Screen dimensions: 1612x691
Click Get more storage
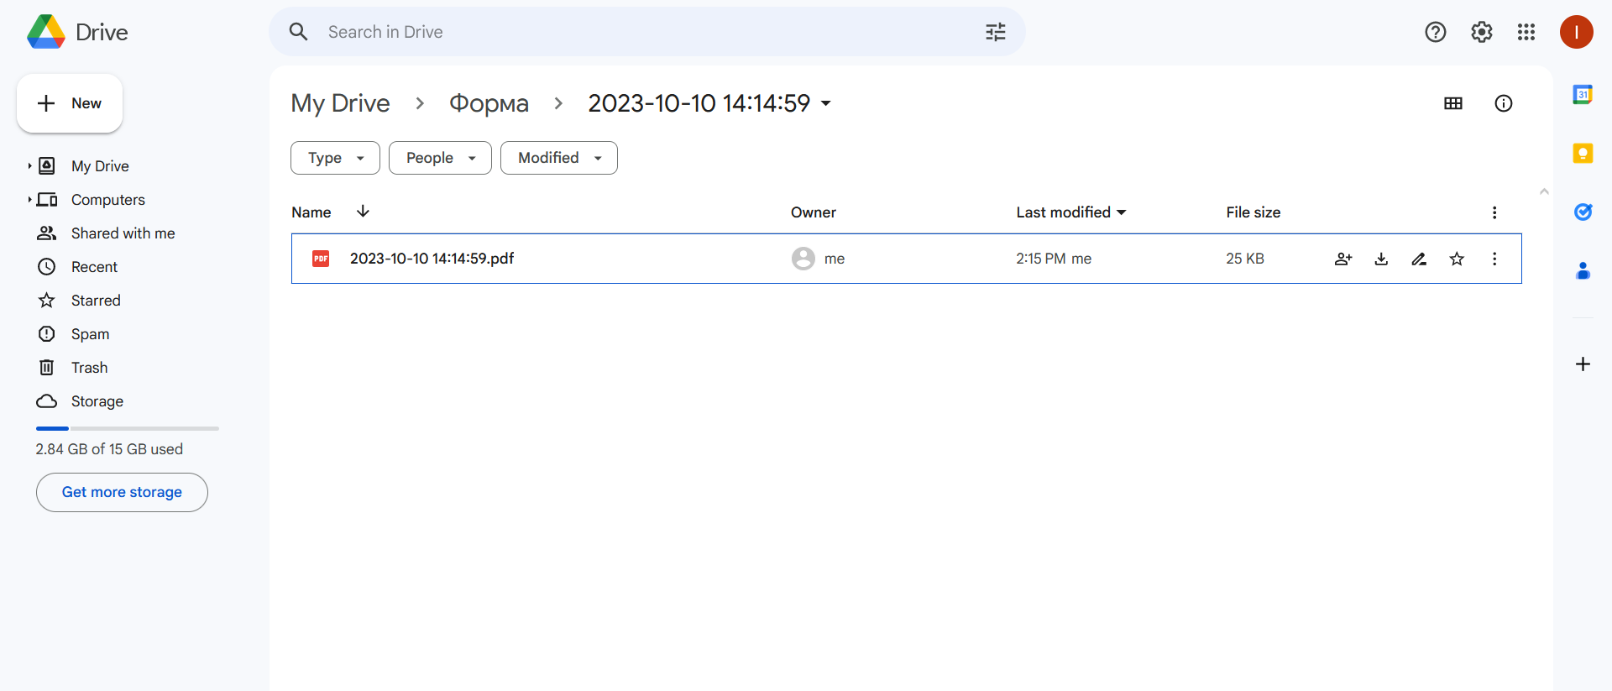(x=122, y=492)
